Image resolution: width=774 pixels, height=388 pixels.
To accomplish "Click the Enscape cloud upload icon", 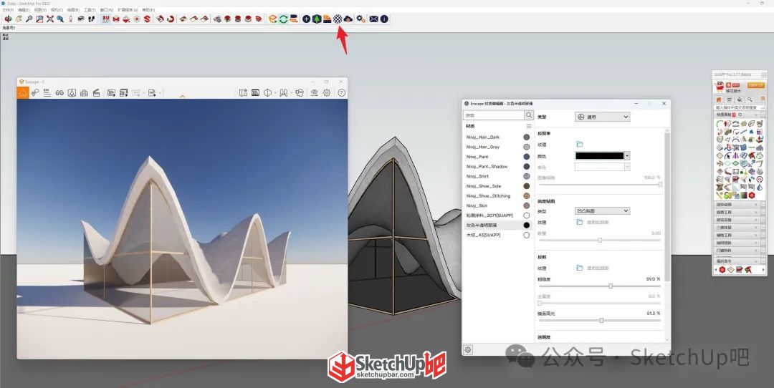I will coord(348,19).
